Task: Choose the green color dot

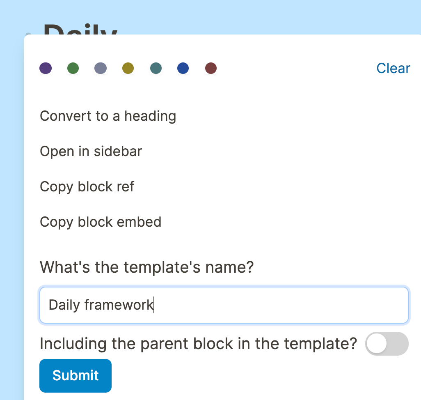Action: 73,68
